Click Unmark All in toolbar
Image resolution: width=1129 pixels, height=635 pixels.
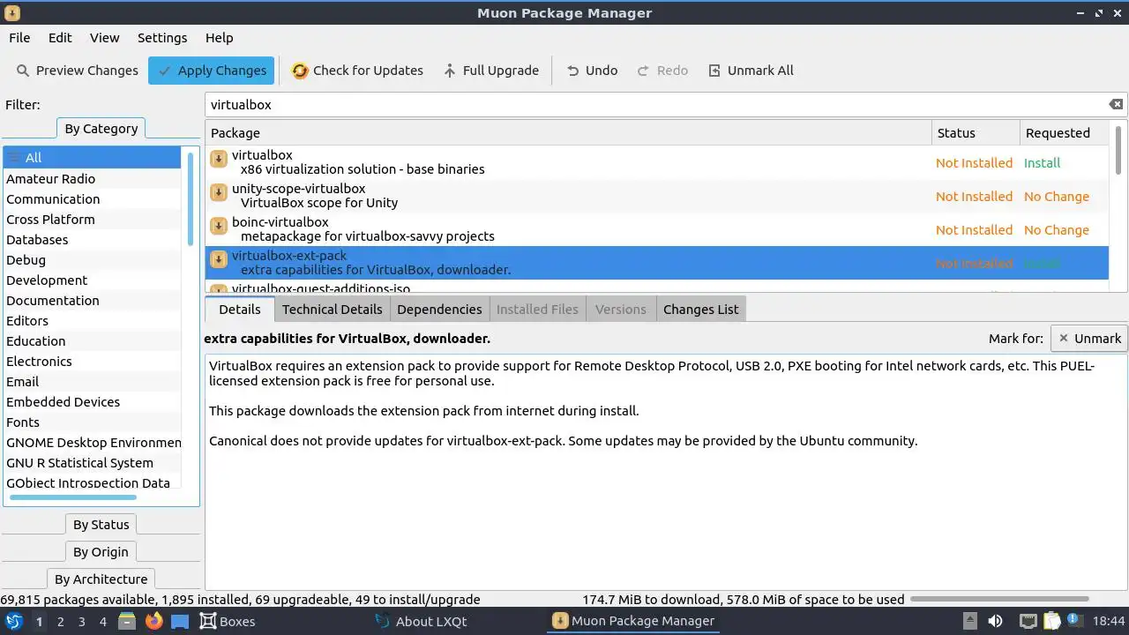click(751, 71)
